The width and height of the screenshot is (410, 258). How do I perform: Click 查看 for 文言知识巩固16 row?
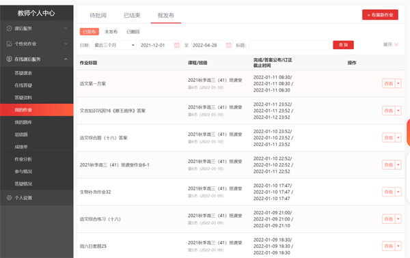tap(389, 111)
